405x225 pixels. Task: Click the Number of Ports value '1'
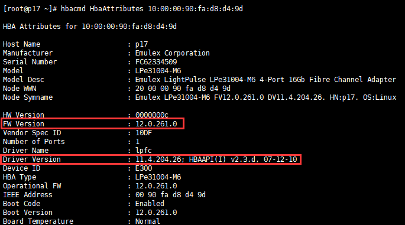pyautogui.click(x=137, y=142)
